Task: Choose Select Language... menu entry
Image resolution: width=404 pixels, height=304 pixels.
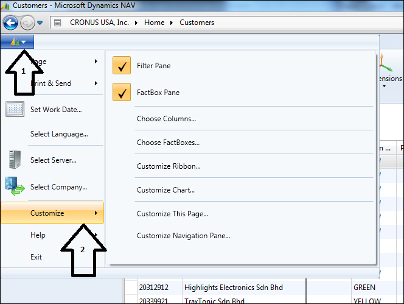Action: pos(52,134)
